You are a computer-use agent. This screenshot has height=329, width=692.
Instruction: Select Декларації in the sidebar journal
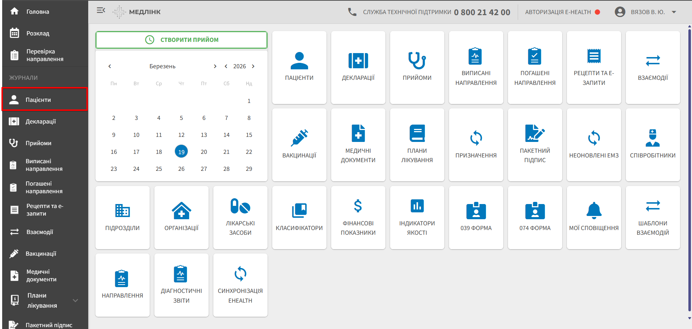40,121
